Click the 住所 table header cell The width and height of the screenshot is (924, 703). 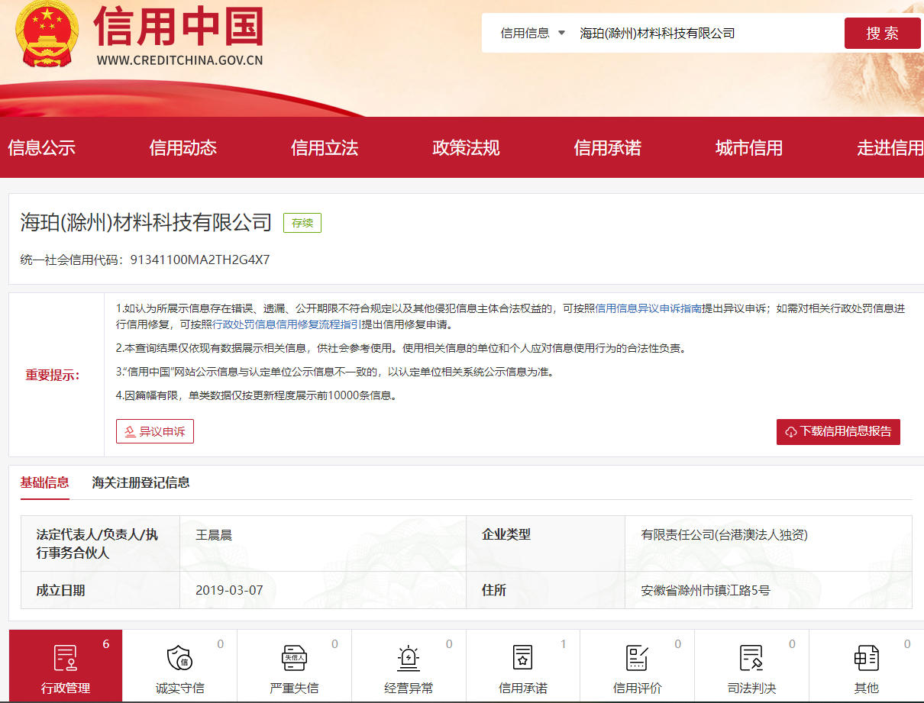(x=545, y=590)
